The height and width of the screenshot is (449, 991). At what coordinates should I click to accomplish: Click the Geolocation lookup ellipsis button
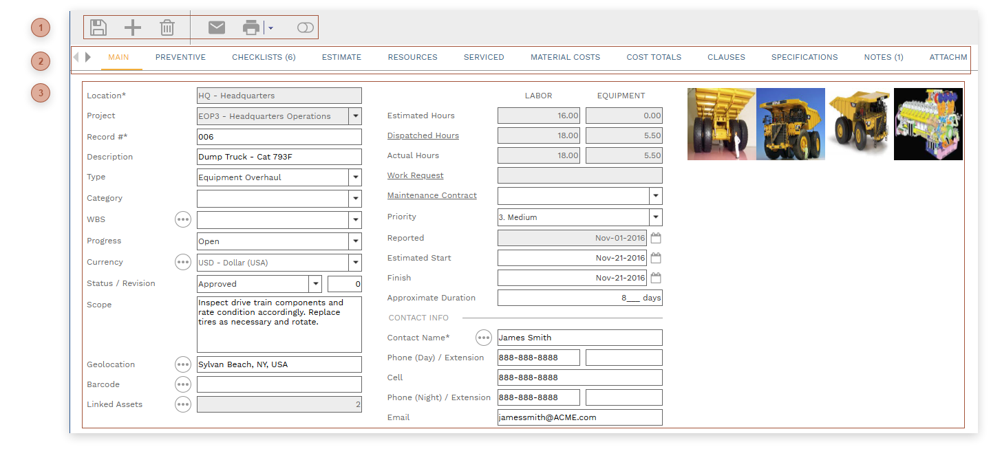point(182,364)
